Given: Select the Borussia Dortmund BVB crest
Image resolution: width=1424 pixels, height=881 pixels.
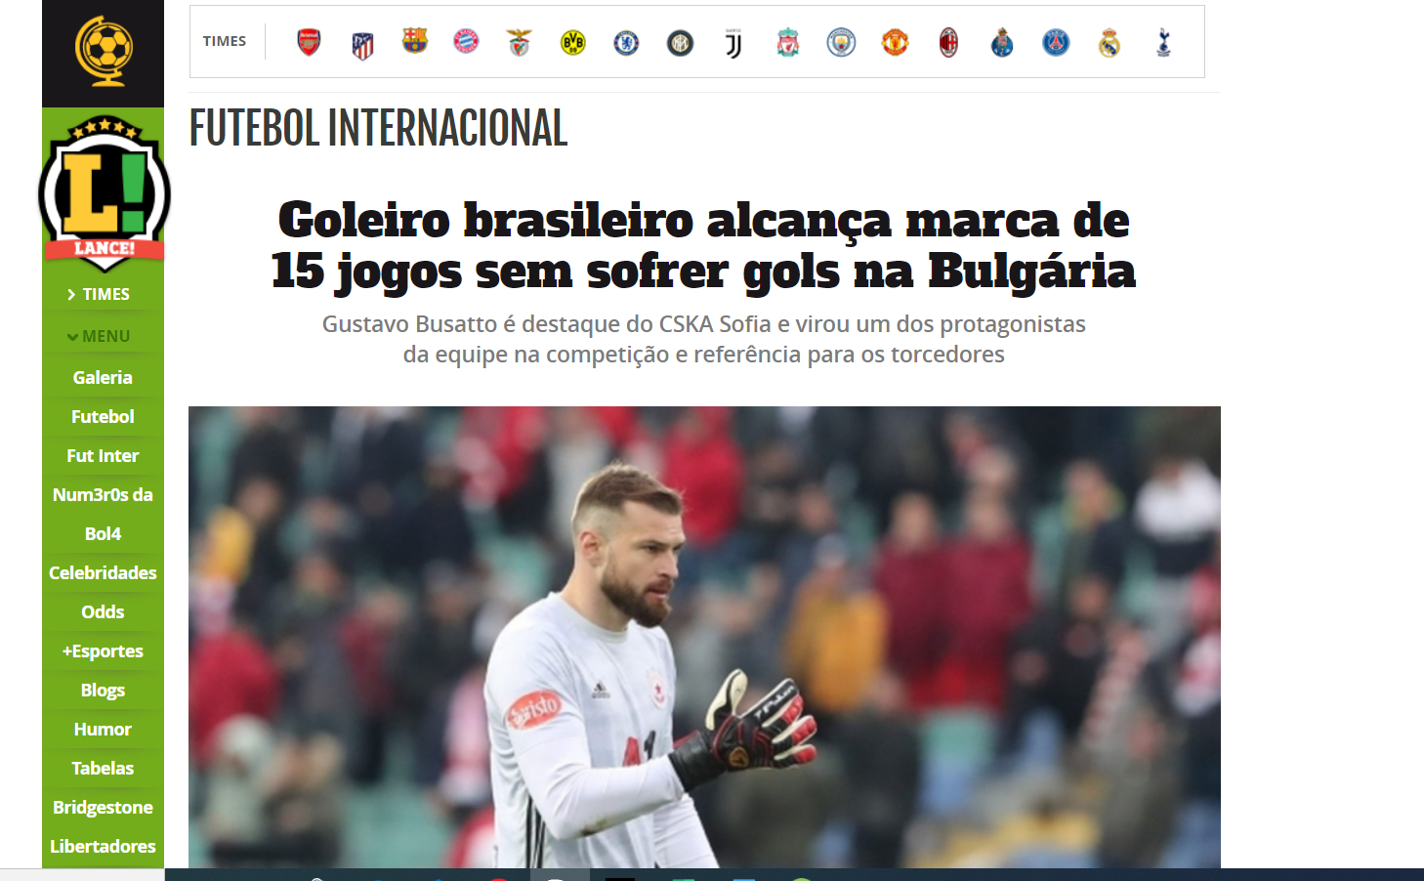Looking at the screenshot, I should pyautogui.click(x=573, y=43).
